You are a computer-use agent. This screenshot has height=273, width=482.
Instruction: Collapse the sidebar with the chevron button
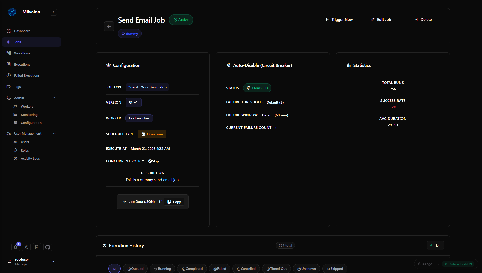click(53, 12)
